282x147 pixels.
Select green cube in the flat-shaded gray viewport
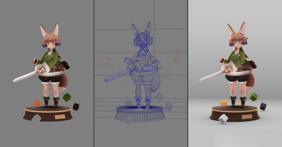tap(67, 97)
